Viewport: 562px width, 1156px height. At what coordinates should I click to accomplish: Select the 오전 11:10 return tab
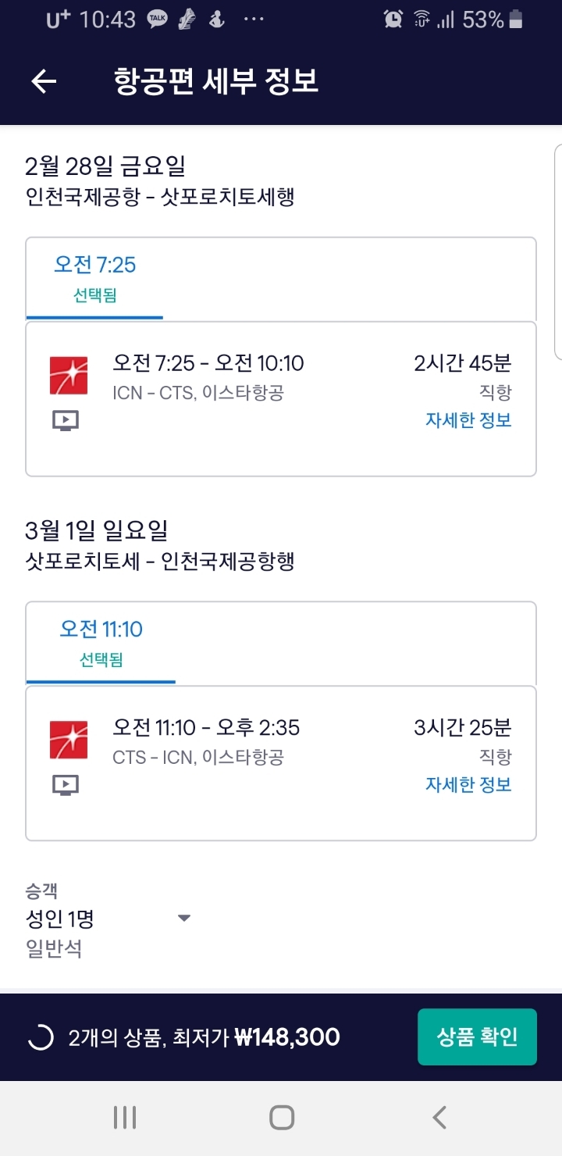101,641
